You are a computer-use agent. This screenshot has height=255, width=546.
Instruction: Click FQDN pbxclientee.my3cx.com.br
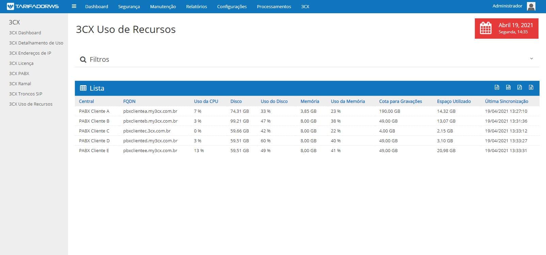[x=150, y=150]
